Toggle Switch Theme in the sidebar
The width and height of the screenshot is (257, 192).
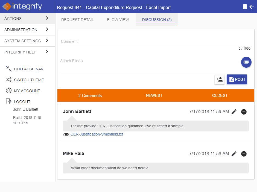[x=29, y=80]
